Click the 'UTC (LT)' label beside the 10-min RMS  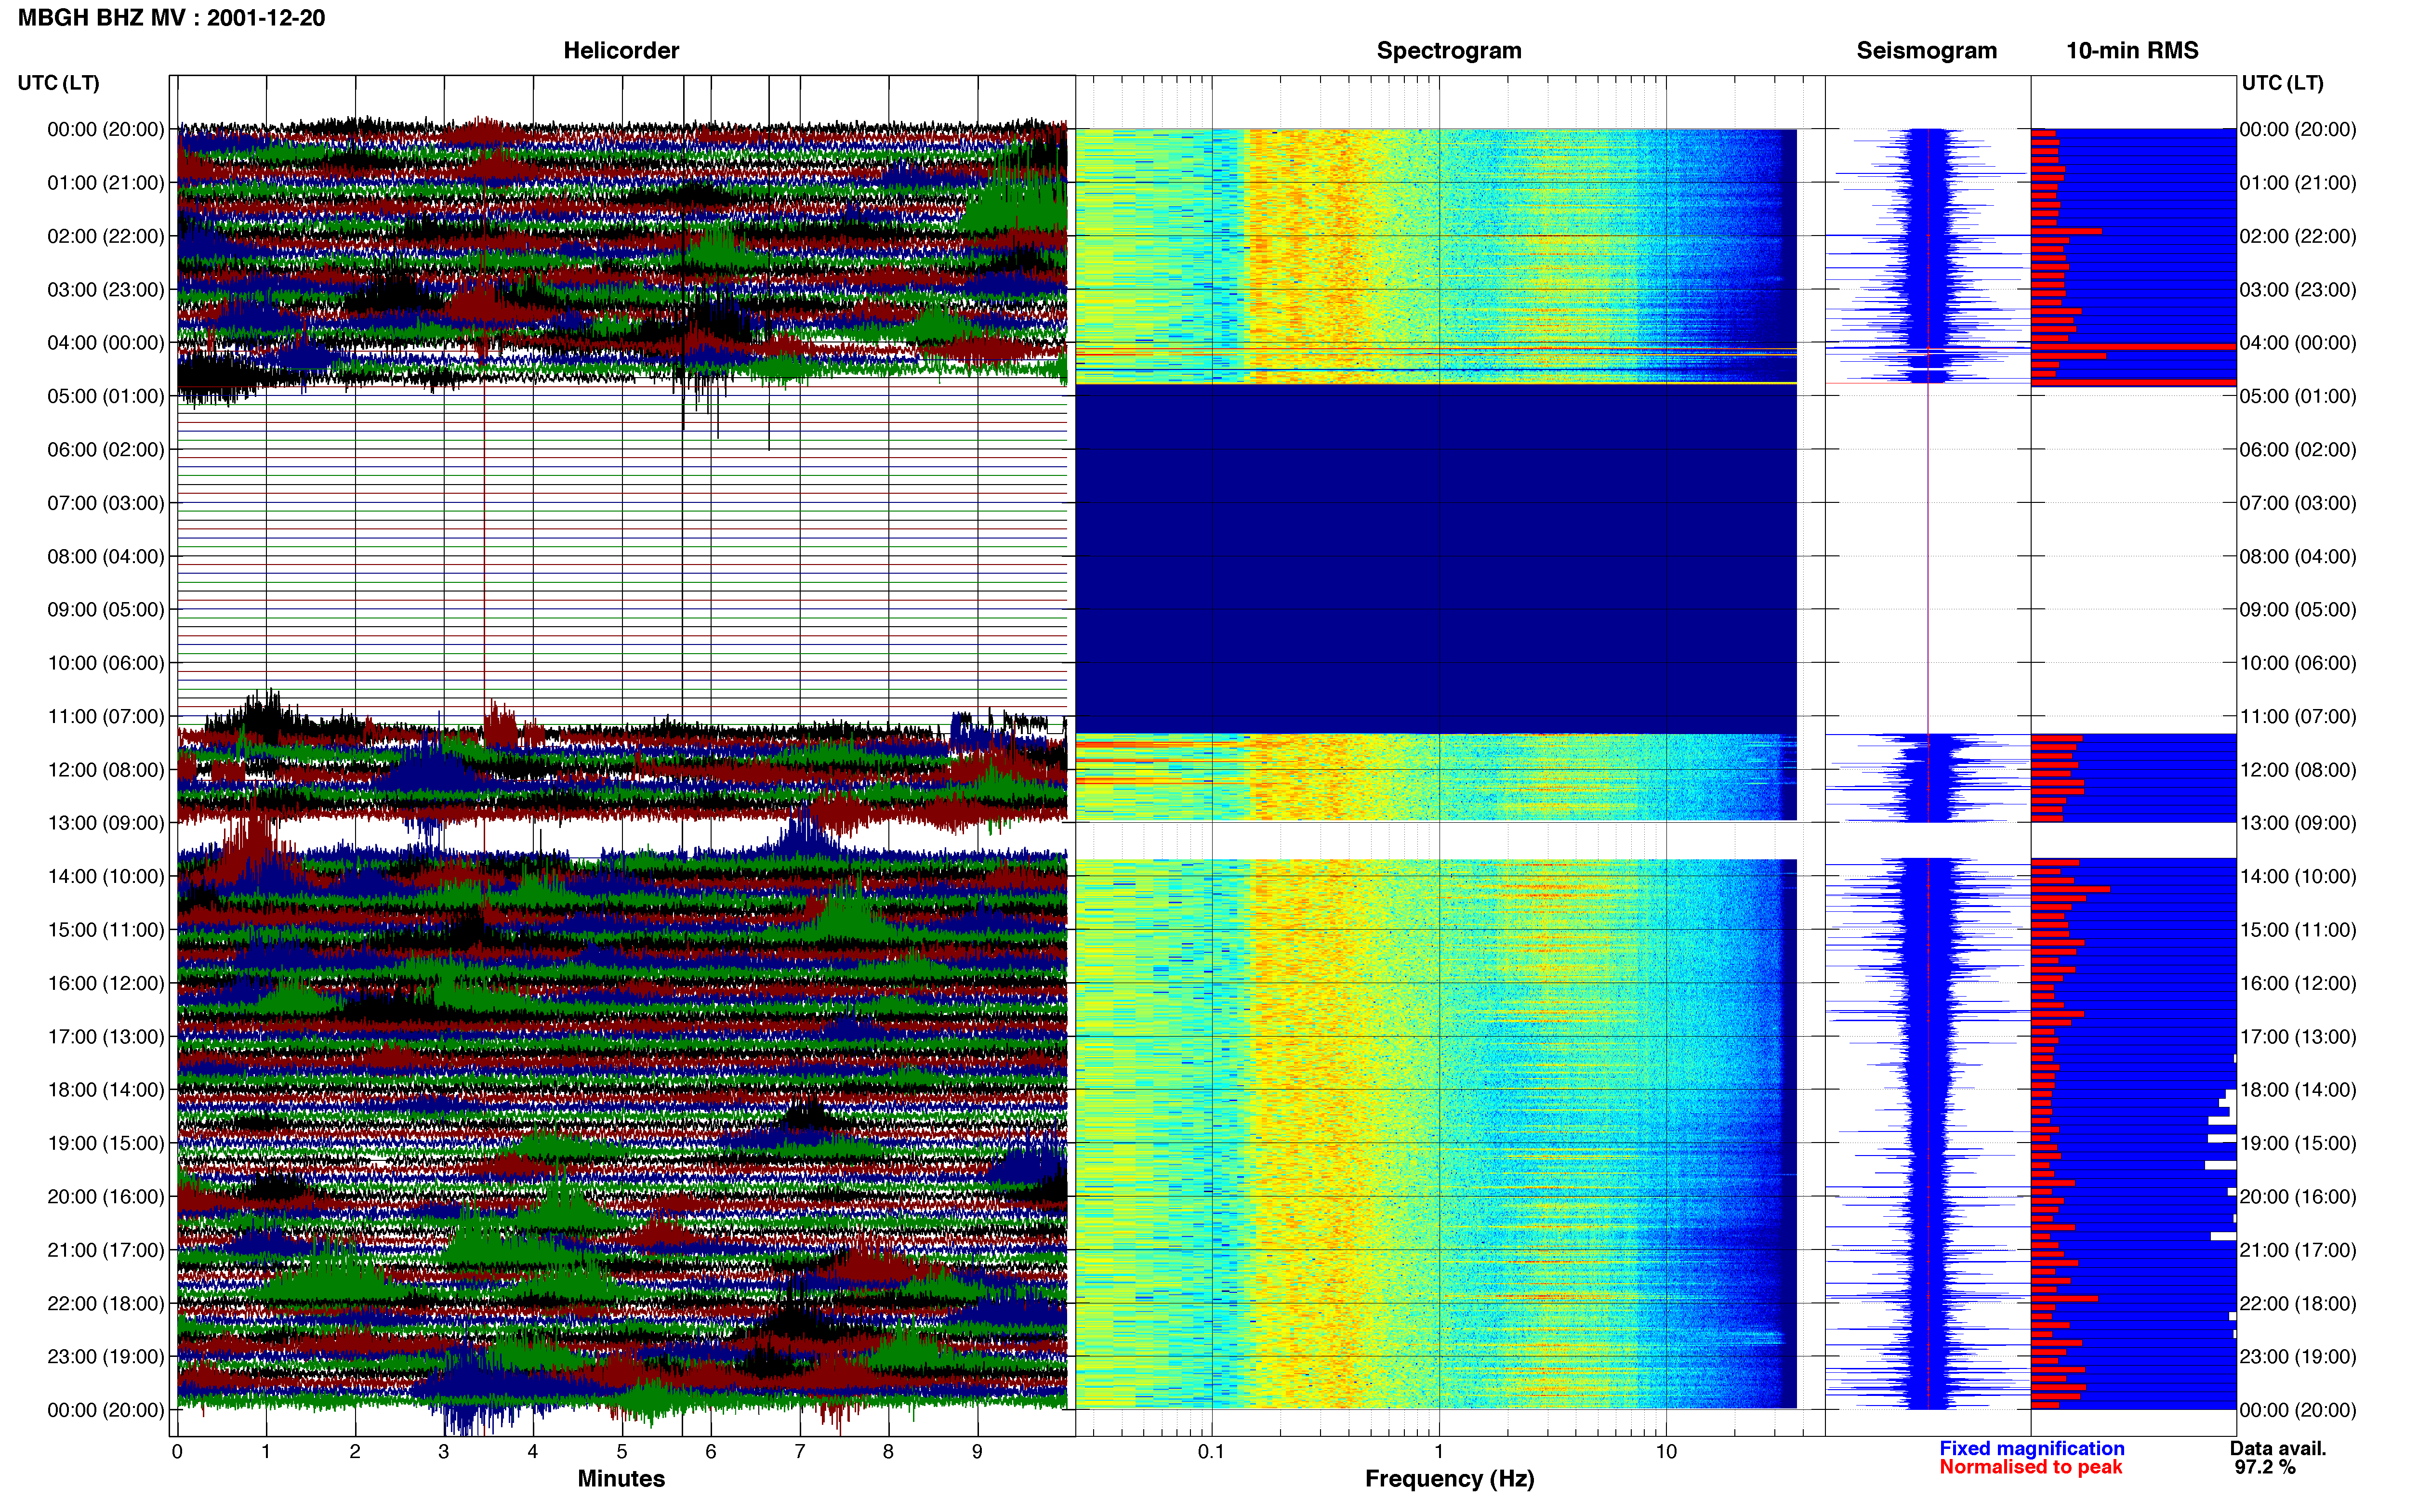(2282, 83)
